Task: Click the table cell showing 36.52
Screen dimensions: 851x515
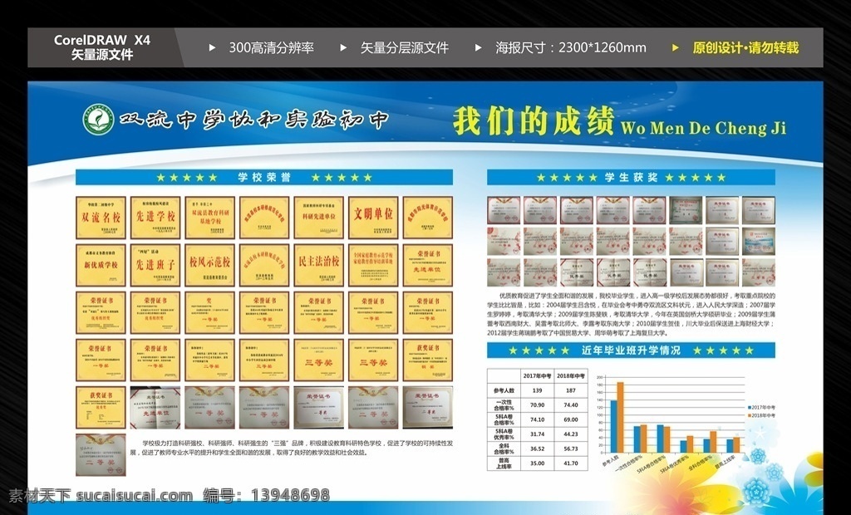Action: pyautogui.click(x=538, y=449)
